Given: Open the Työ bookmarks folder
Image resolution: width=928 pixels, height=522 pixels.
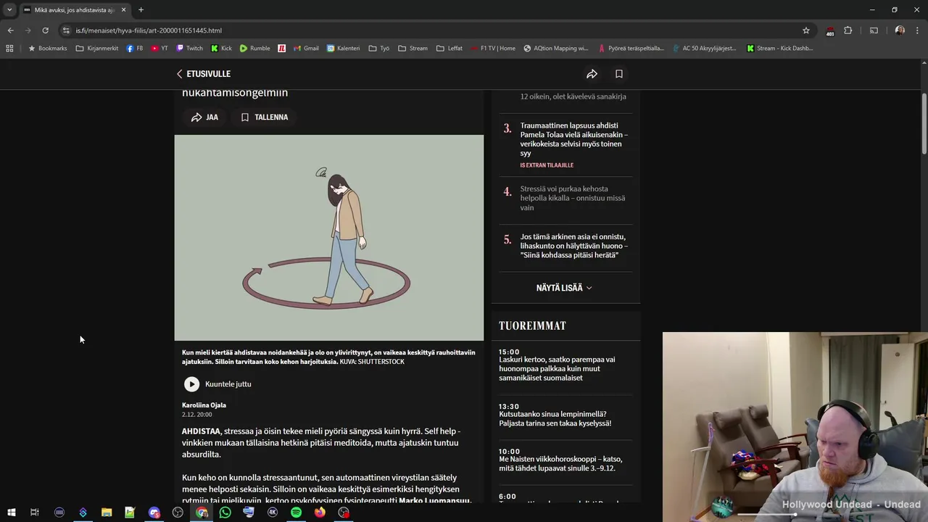Looking at the screenshot, I should coord(379,49).
